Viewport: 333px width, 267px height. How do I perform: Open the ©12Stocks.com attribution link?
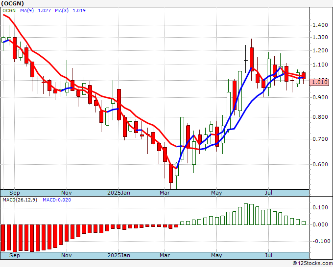tap(312, 263)
